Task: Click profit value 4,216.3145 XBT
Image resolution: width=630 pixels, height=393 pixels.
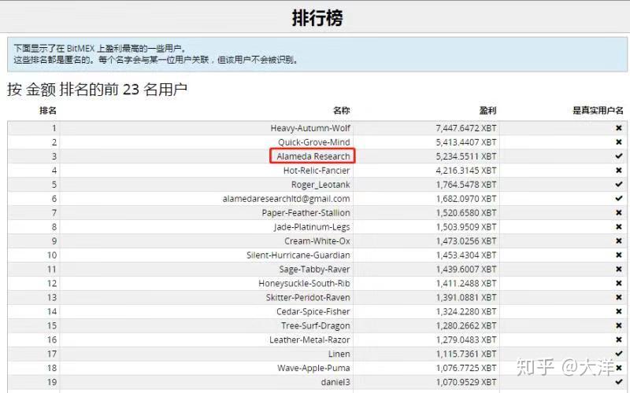Action: [466, 171]
